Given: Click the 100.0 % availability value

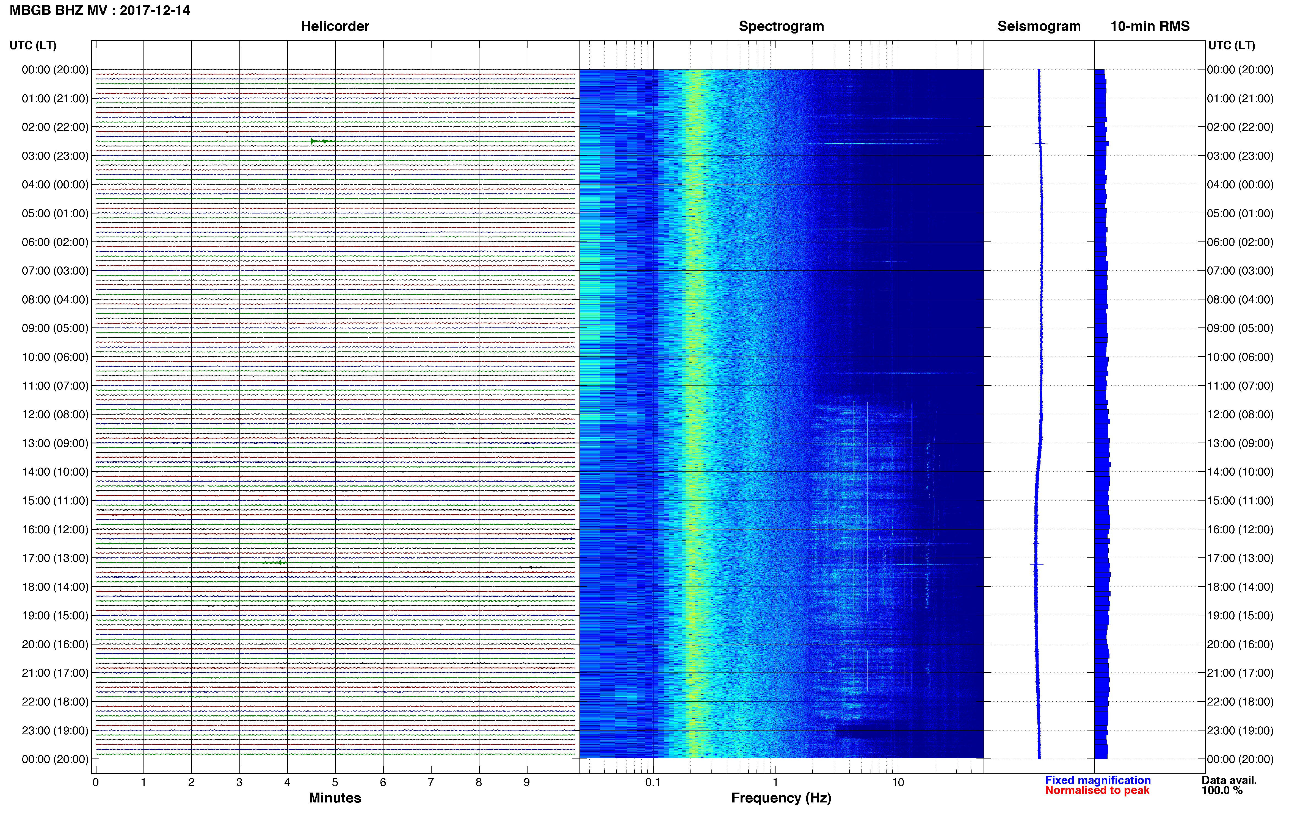Looking at the screenshot, I should pyautogui.click(x=1222, y=790).
